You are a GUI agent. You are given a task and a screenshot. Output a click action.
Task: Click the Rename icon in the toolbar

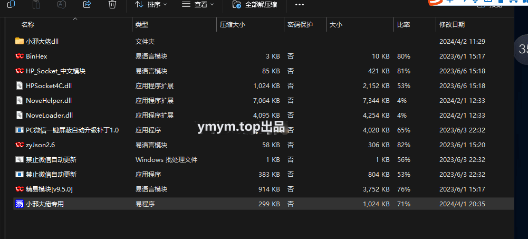62,4
